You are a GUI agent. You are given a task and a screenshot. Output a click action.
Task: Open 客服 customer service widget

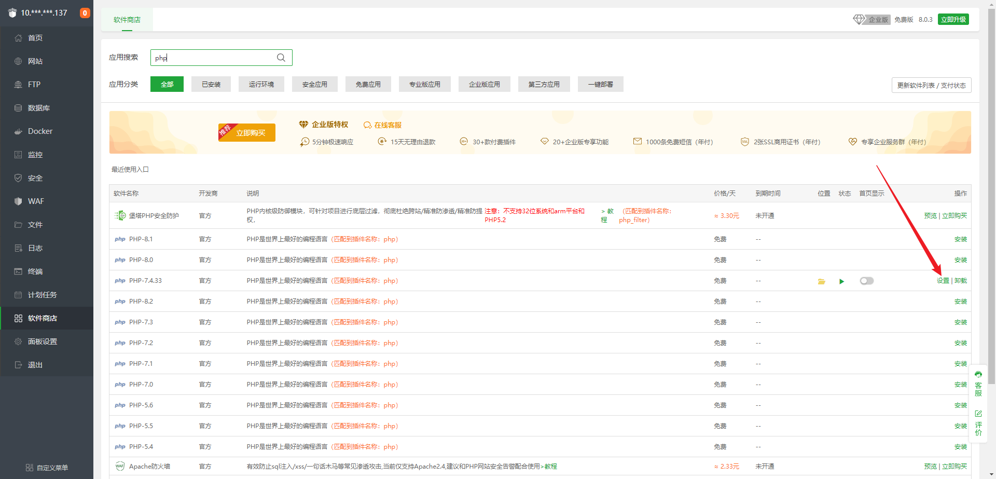click(x=978, y=384)
